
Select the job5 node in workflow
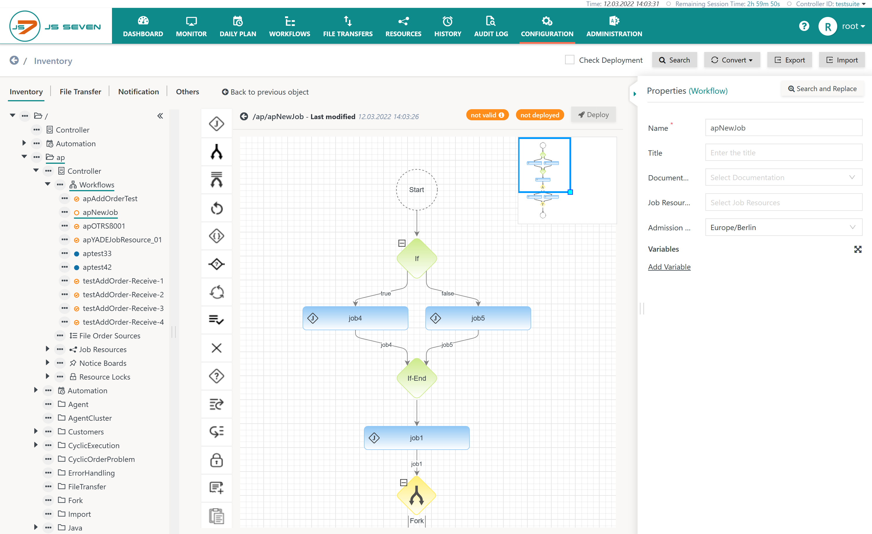[478, 318]
